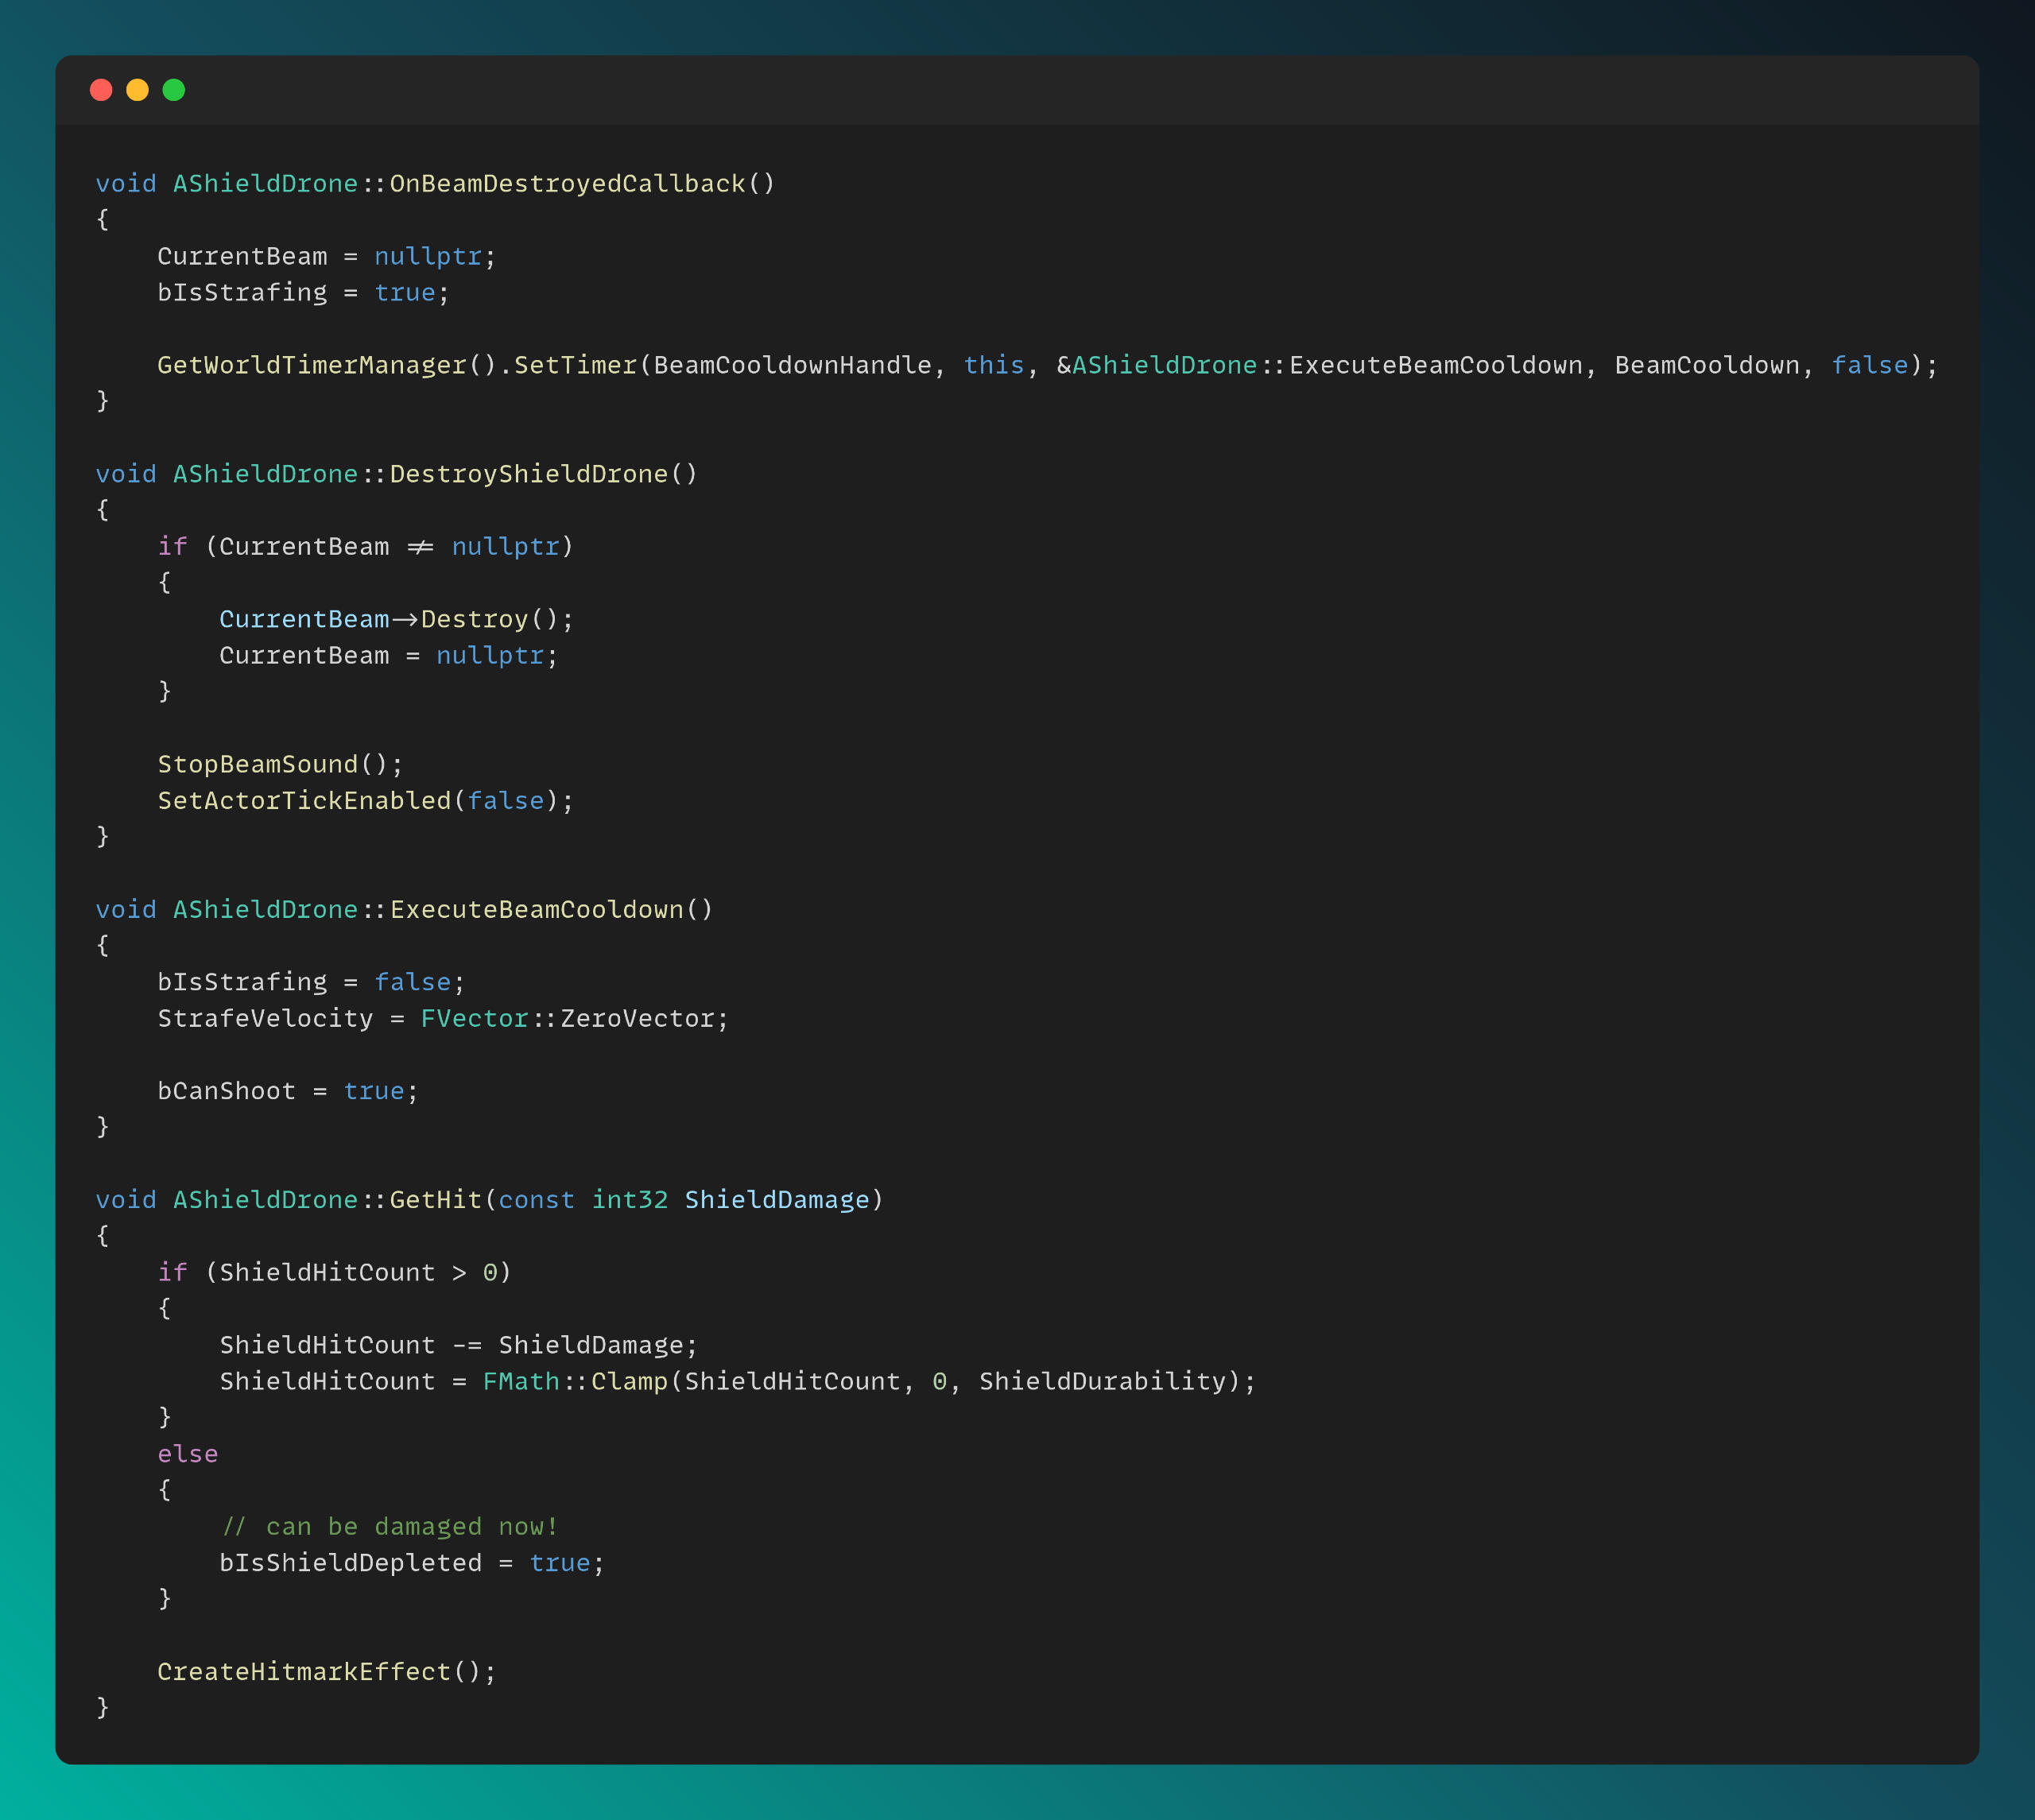Click the DestroyShieldDrone function name
Viewport: 2035px width, 1820px height.
point(528,474)
